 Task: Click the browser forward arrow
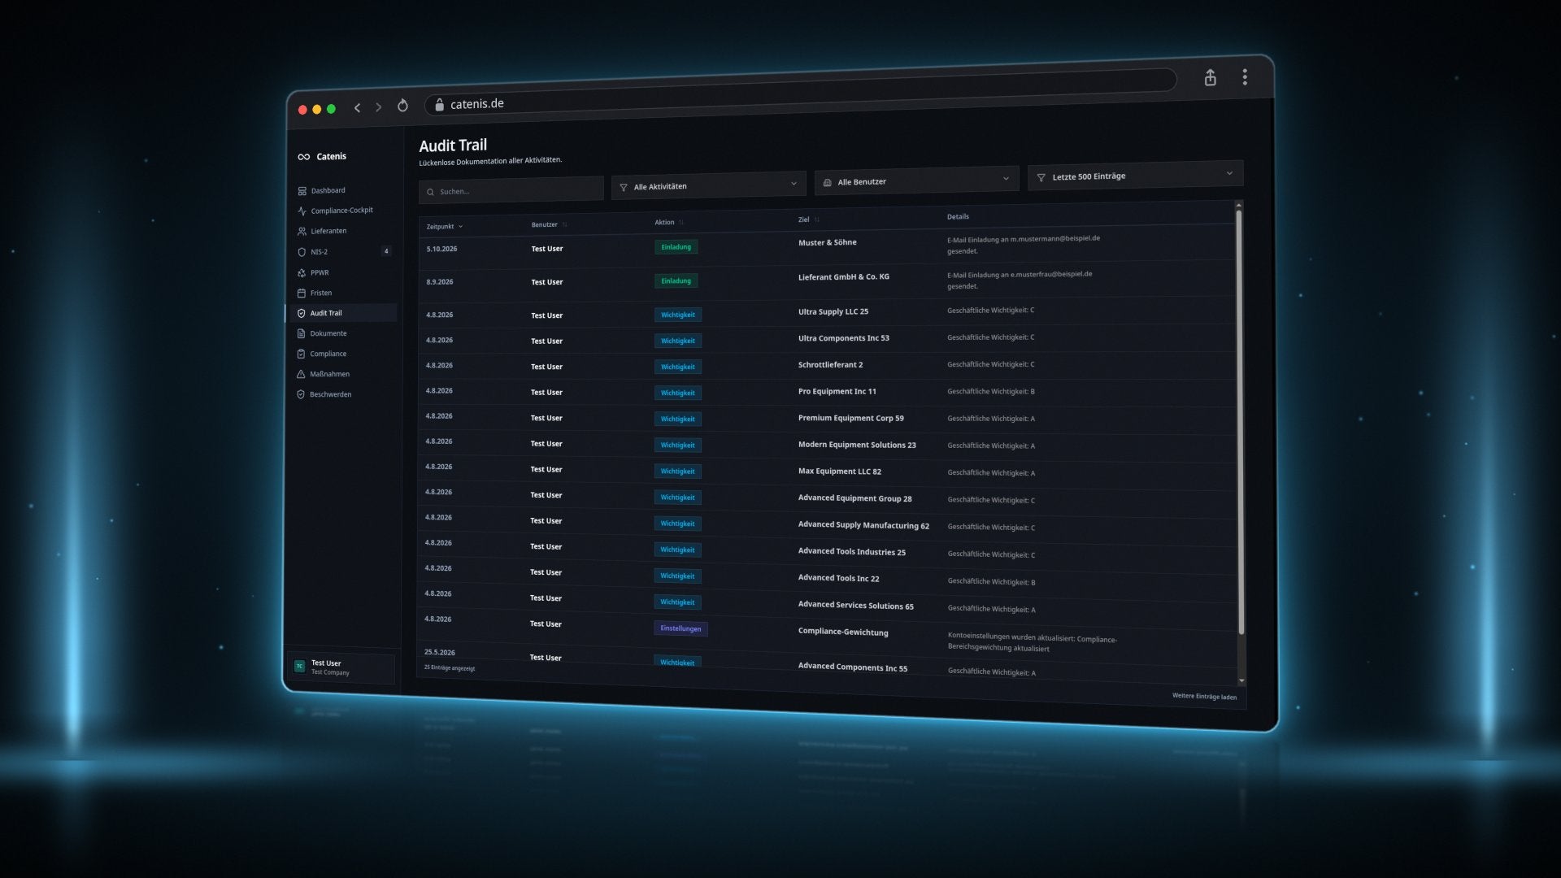(x=378, y=107)
